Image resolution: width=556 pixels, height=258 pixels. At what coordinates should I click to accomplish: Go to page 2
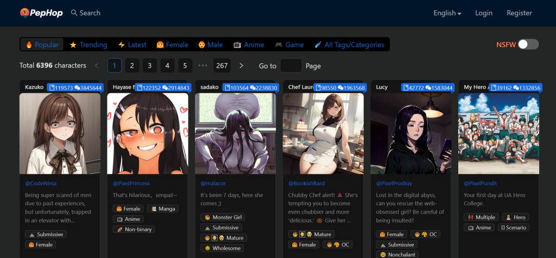click(132, 66)
